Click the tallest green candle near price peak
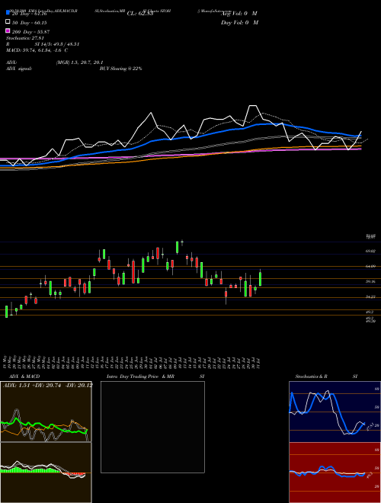The height and width of the screenshot is (503, 381). pos(177,248)
